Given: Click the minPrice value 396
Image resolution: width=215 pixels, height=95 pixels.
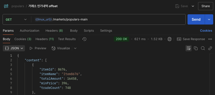Looking at the screenshot, I should click(64, 83).
